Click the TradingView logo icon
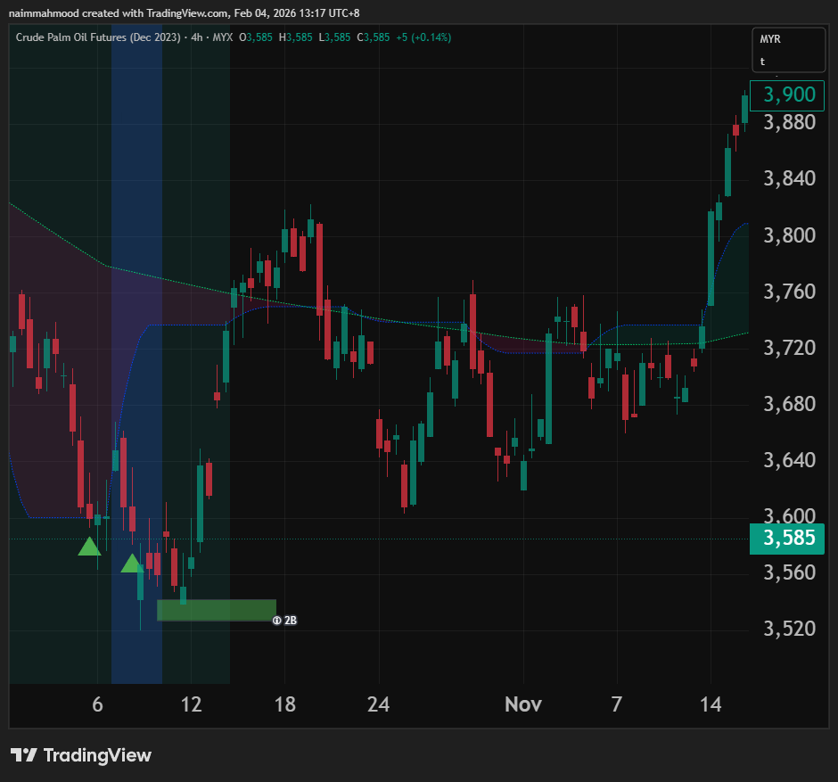The height and width of the screenshot is (782, 838). click(24, 755)
